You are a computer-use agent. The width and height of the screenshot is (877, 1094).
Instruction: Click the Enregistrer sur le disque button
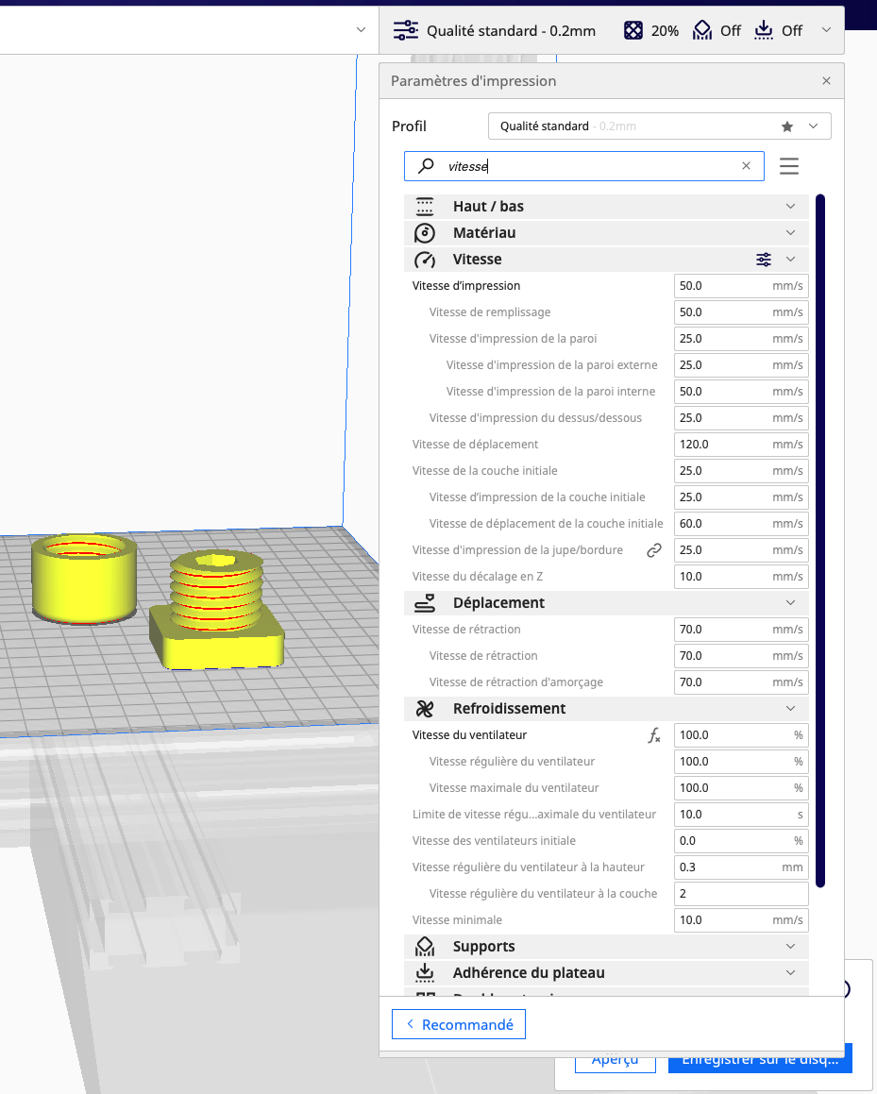click(760, 1059)
